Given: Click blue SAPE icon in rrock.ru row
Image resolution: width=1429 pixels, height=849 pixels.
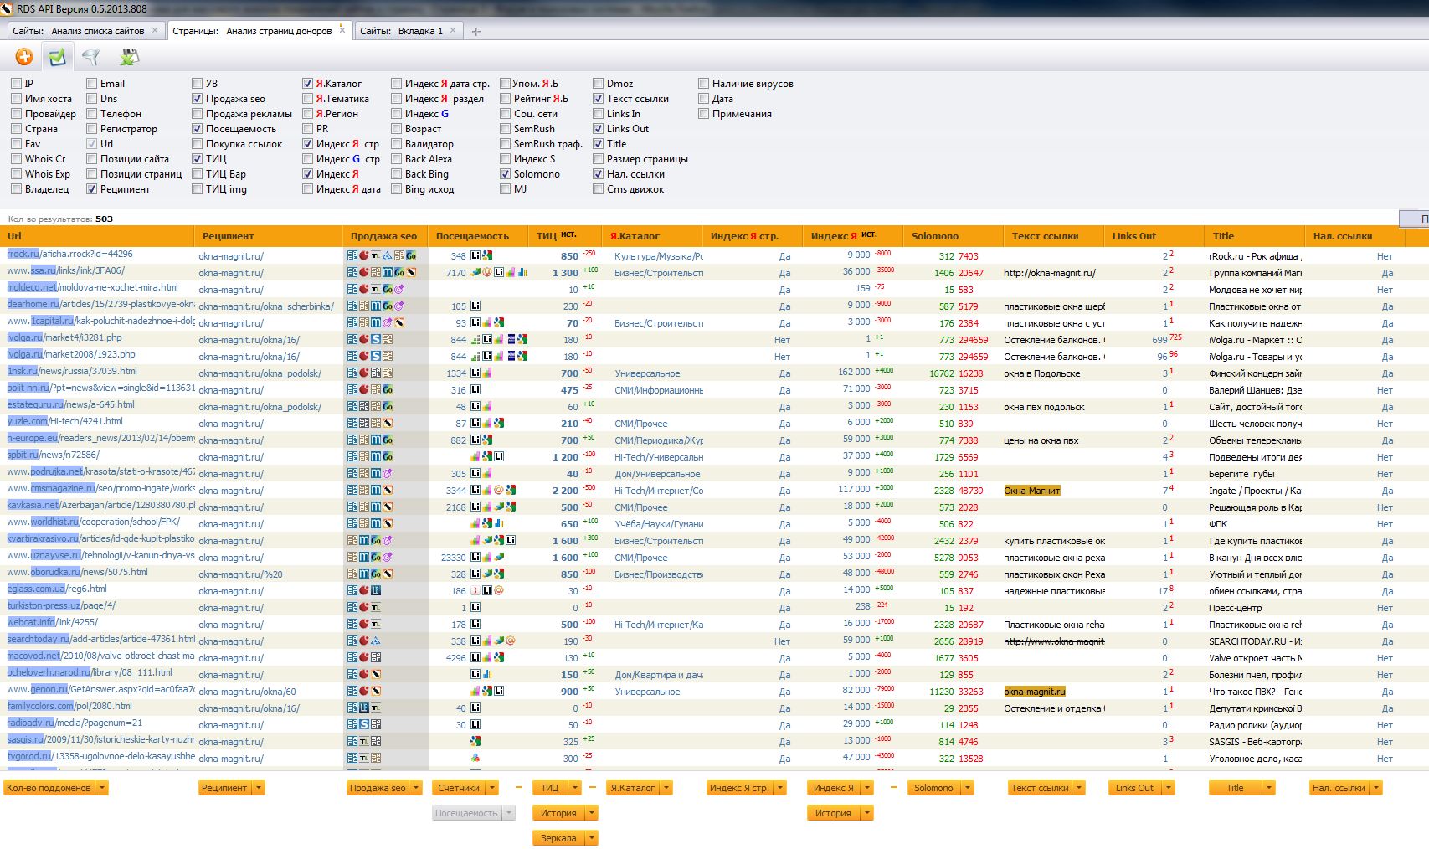Looking at the screenshot, I should coord(352,255).
